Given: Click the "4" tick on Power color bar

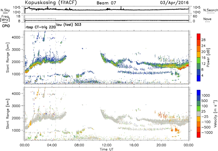Looking at the screenshot, I should point(202,75).
